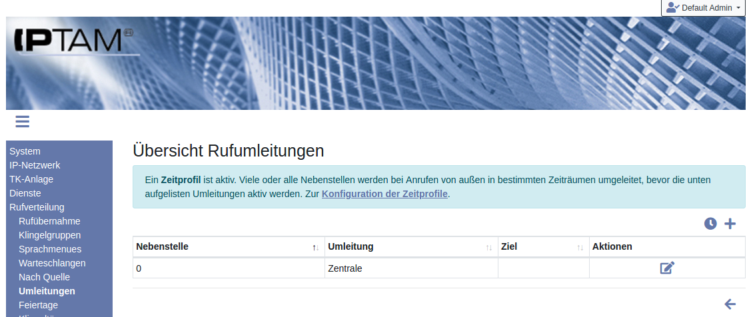Screen dimensions: 749x317
Task: Open Konfiguration der Zeitprofile link
Action: click(384, 194)
